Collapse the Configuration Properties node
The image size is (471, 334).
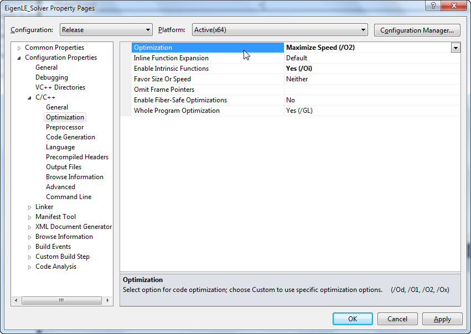19,58
